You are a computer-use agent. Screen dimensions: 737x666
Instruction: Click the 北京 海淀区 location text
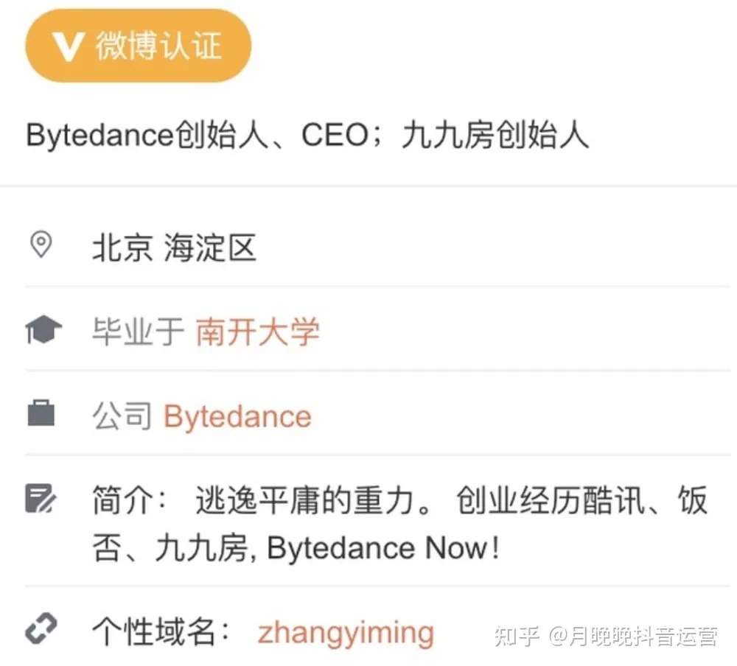(x=175, y=248)
